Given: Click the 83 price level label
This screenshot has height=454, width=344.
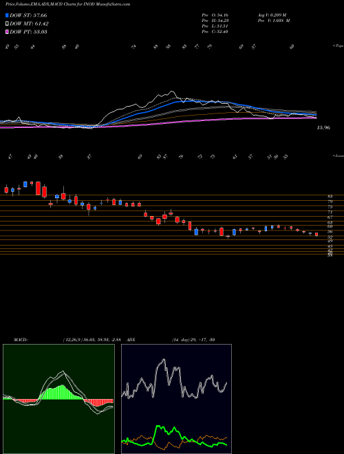Looking at the screenshot, I should [330, 196].
